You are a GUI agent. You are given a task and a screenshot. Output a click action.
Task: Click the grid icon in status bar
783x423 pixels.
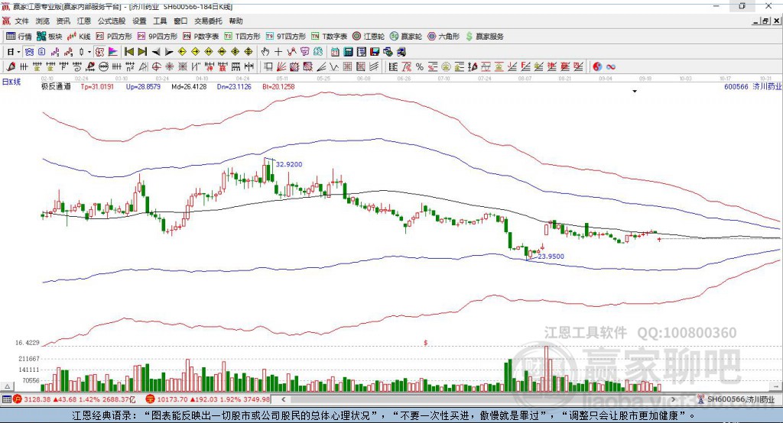tap(6, 399)
